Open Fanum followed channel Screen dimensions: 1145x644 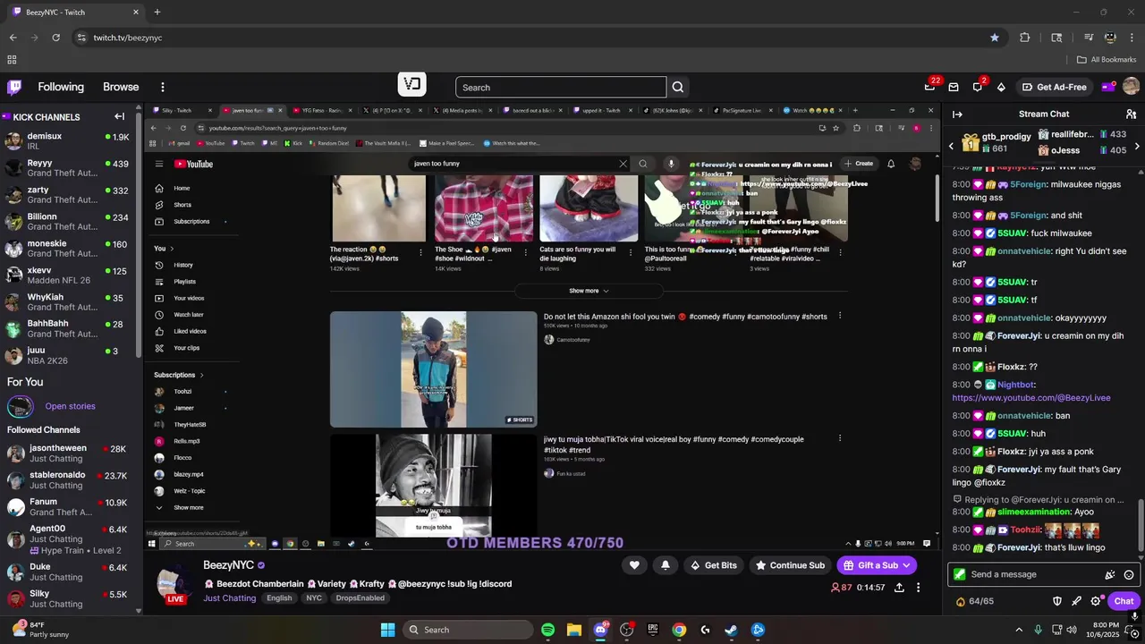click(x=68, y=507)
